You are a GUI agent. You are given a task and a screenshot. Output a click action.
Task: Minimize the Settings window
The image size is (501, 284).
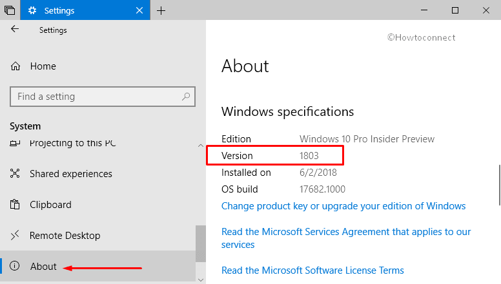pos(424,10)
